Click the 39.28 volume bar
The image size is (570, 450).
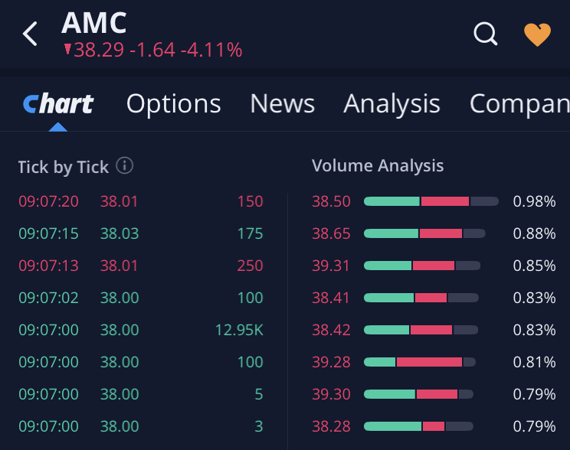pyautogui.click(x=419, y=362)
